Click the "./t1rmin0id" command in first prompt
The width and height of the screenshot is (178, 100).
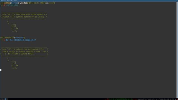[x=12, y=5]
